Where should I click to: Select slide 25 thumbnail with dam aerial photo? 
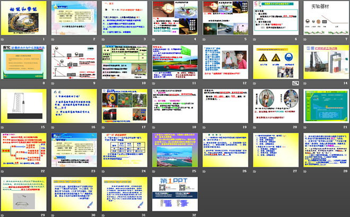(175, 150)
